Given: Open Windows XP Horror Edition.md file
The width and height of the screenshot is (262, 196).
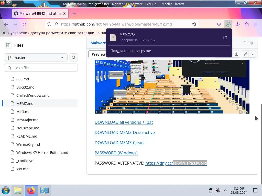Looking at the screenshot, I should [42, 153].
